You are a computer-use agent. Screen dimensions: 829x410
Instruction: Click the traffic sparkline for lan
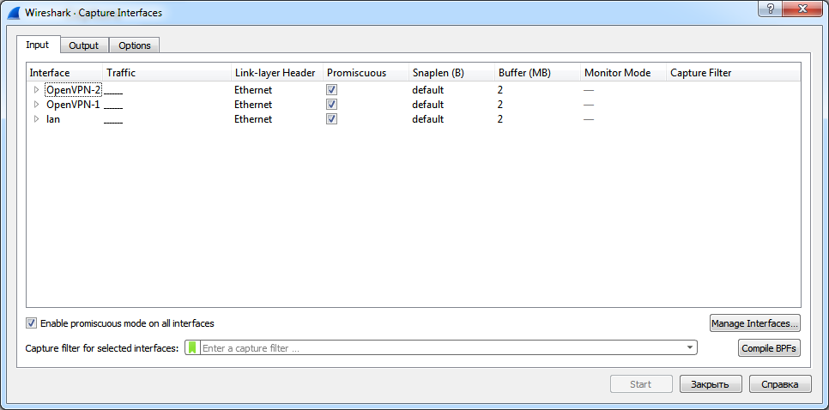[113, 122]
